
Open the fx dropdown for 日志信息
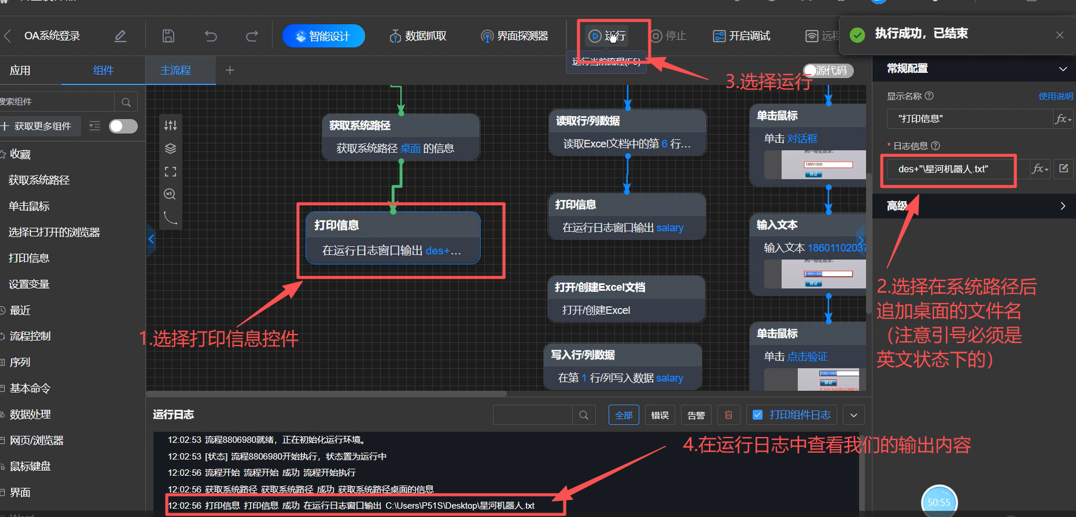click(x=1040, y=168)
